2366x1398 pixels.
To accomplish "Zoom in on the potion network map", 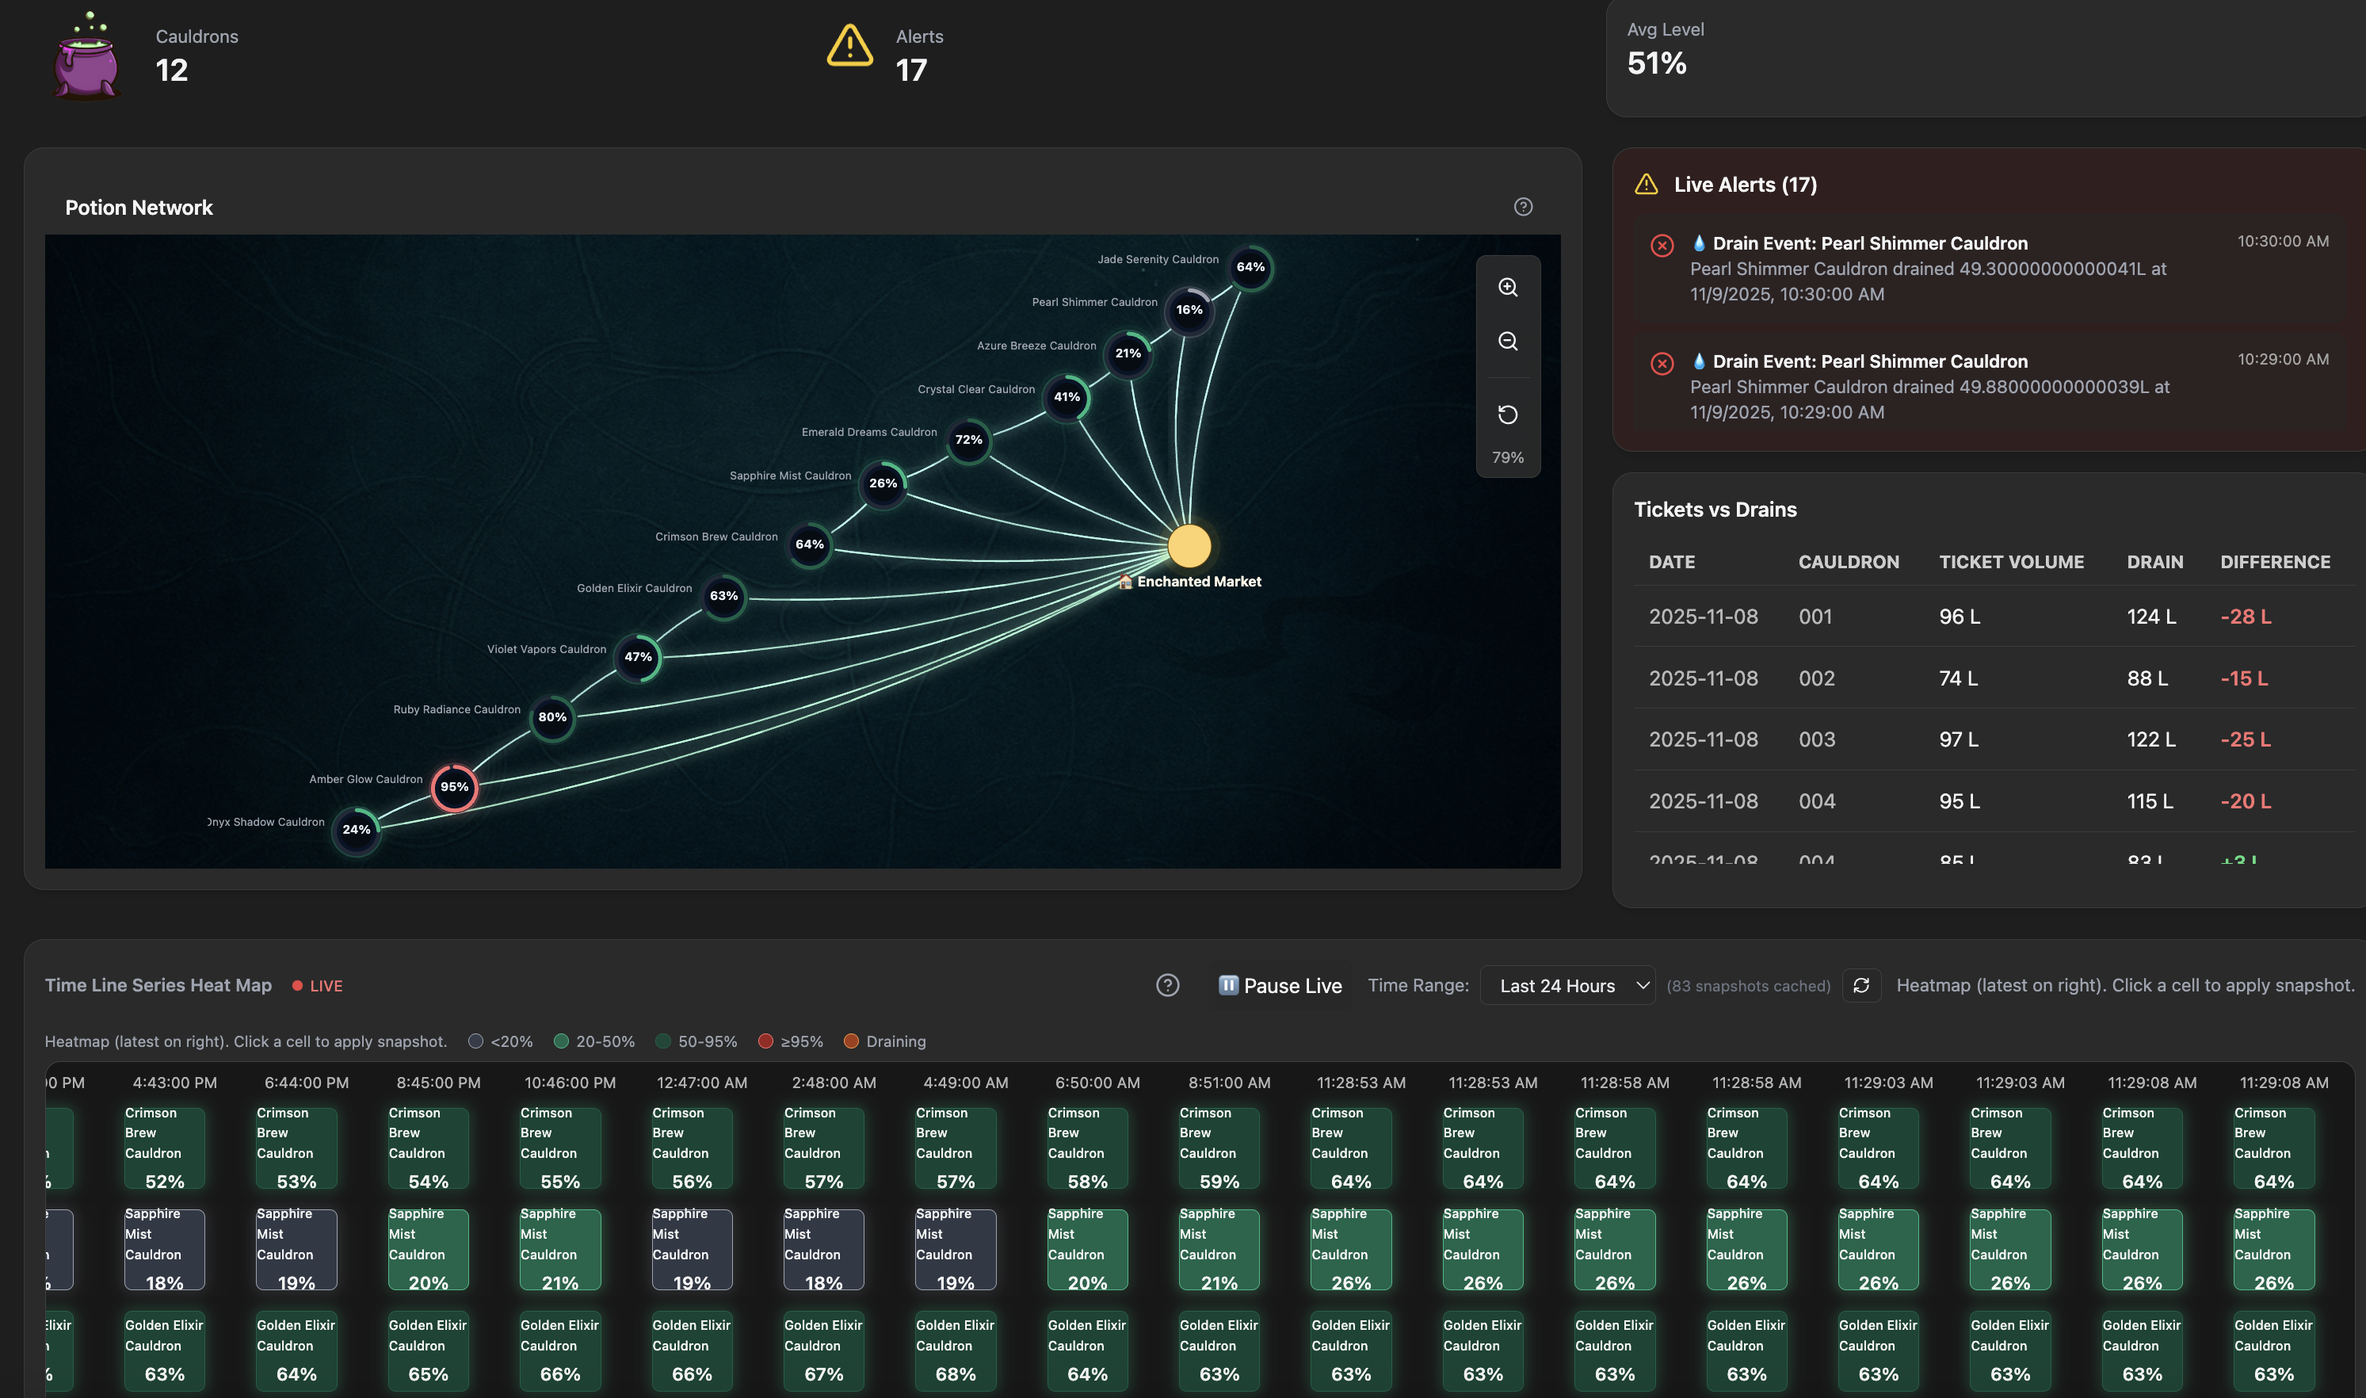I will click(1507, 288).
